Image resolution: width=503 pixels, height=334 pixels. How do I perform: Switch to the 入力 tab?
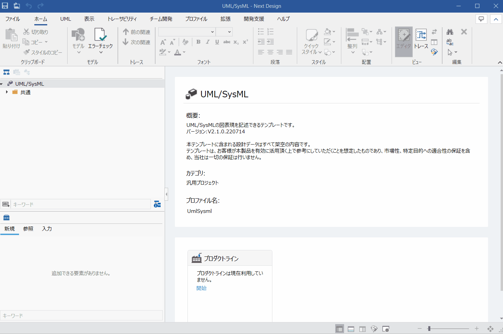click(47, 229)
